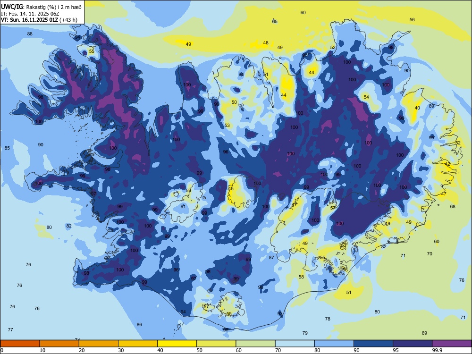
Task: Click the dark blue 90–95 legend swatch
Action: pyautogui.click(x=373, y=344)
